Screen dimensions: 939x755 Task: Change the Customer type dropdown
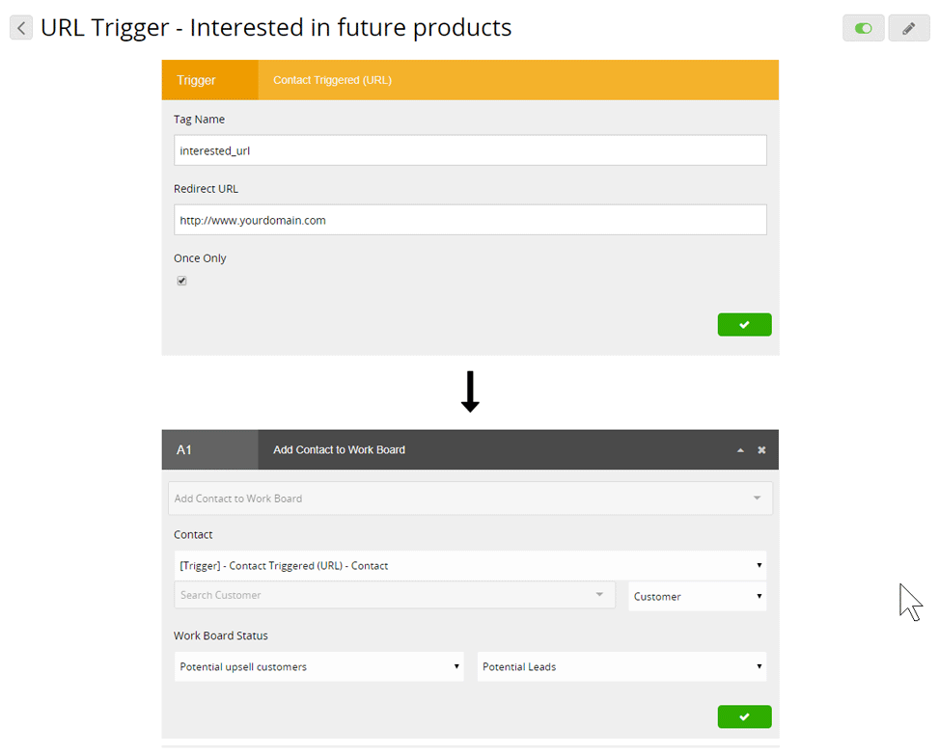click(x=697, y=597)
